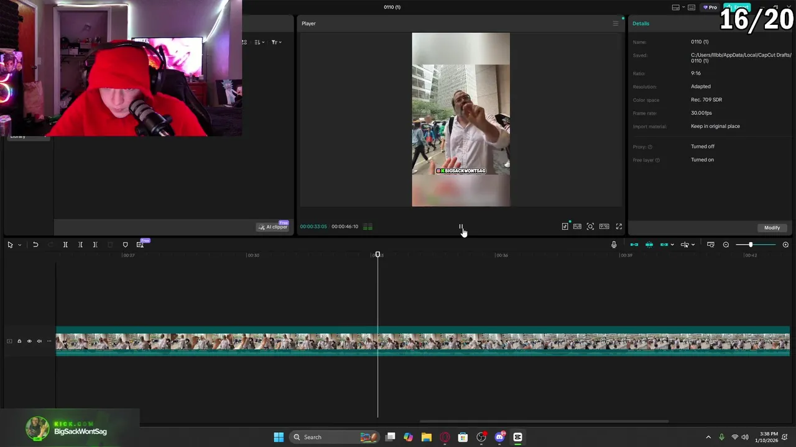This screenshot has height=447, width=796.
Task: Open the media sort dropdown
Action: click(x=260, y=42)
